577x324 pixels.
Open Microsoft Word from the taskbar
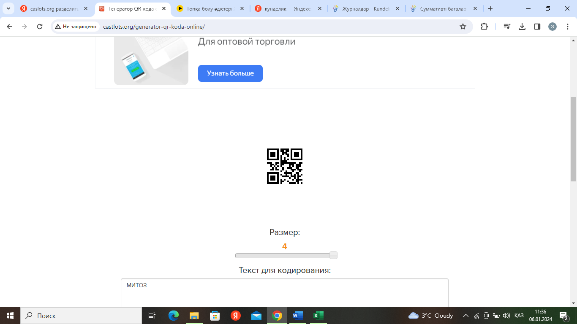coord(298,316)
